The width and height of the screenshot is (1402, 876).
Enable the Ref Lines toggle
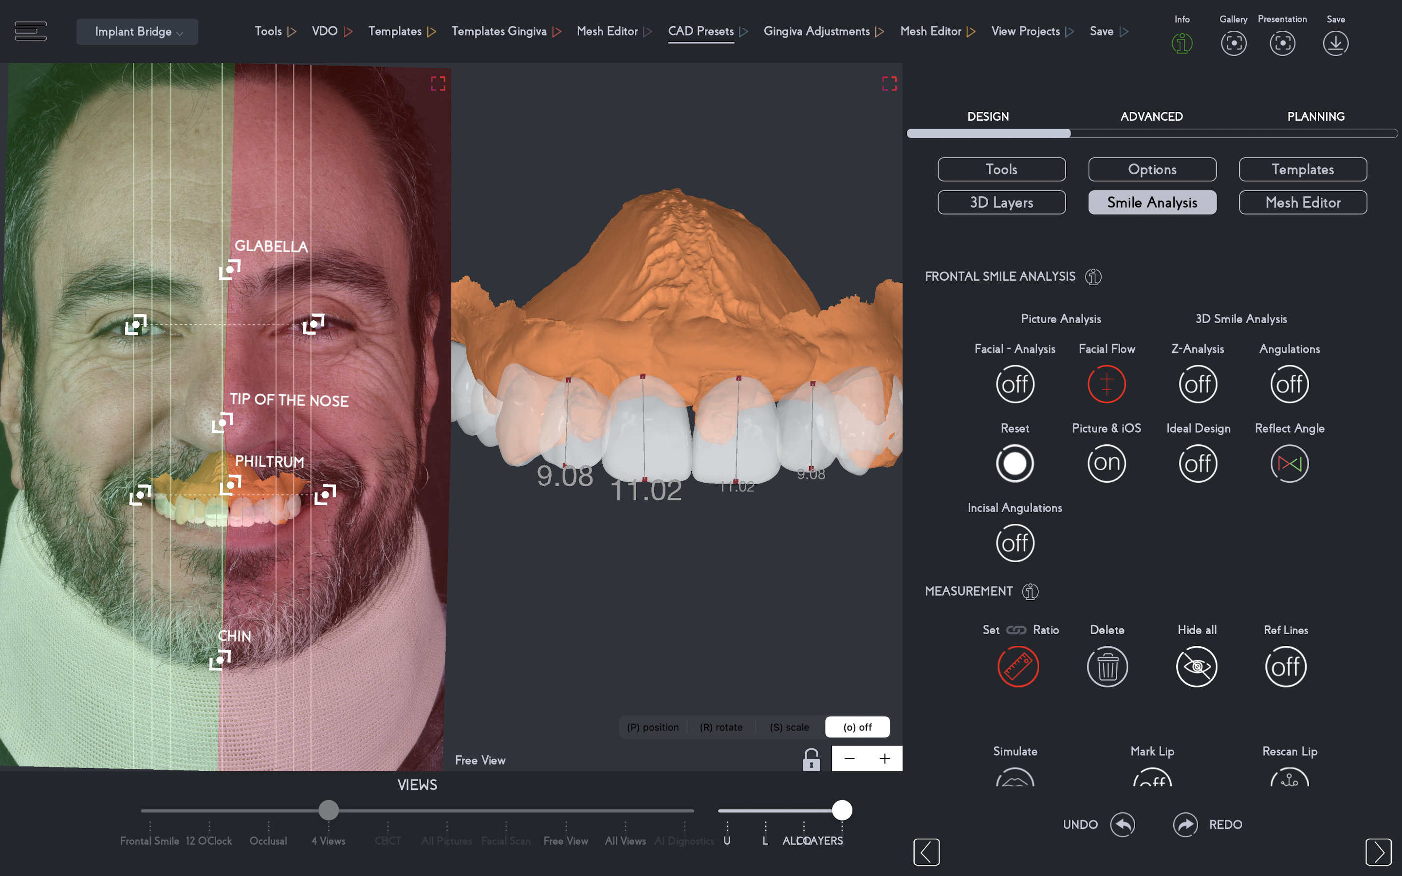coord(1286,666)
